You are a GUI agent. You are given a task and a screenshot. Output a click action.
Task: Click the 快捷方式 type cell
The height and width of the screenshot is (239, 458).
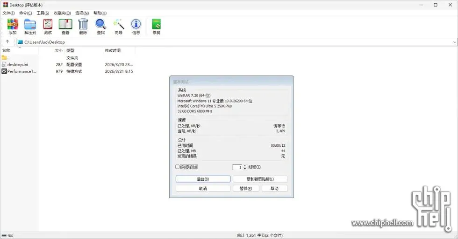74,71
